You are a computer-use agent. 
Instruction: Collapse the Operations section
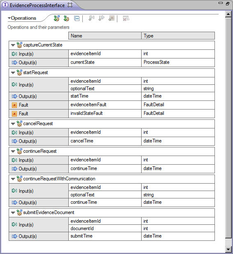pos(9,18)
